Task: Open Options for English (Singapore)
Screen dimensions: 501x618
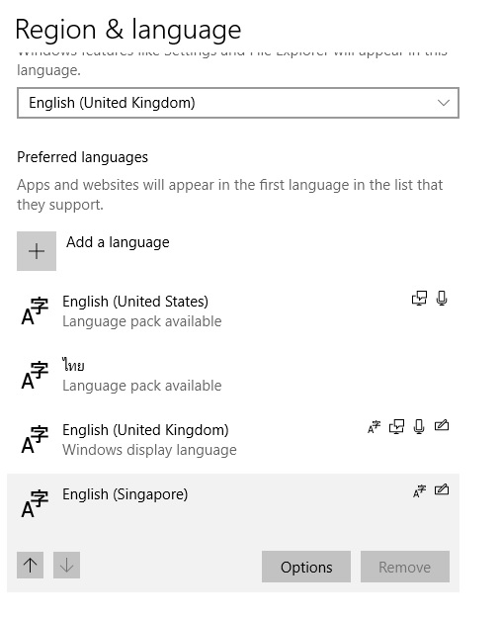Action: [x=306, y=567]
